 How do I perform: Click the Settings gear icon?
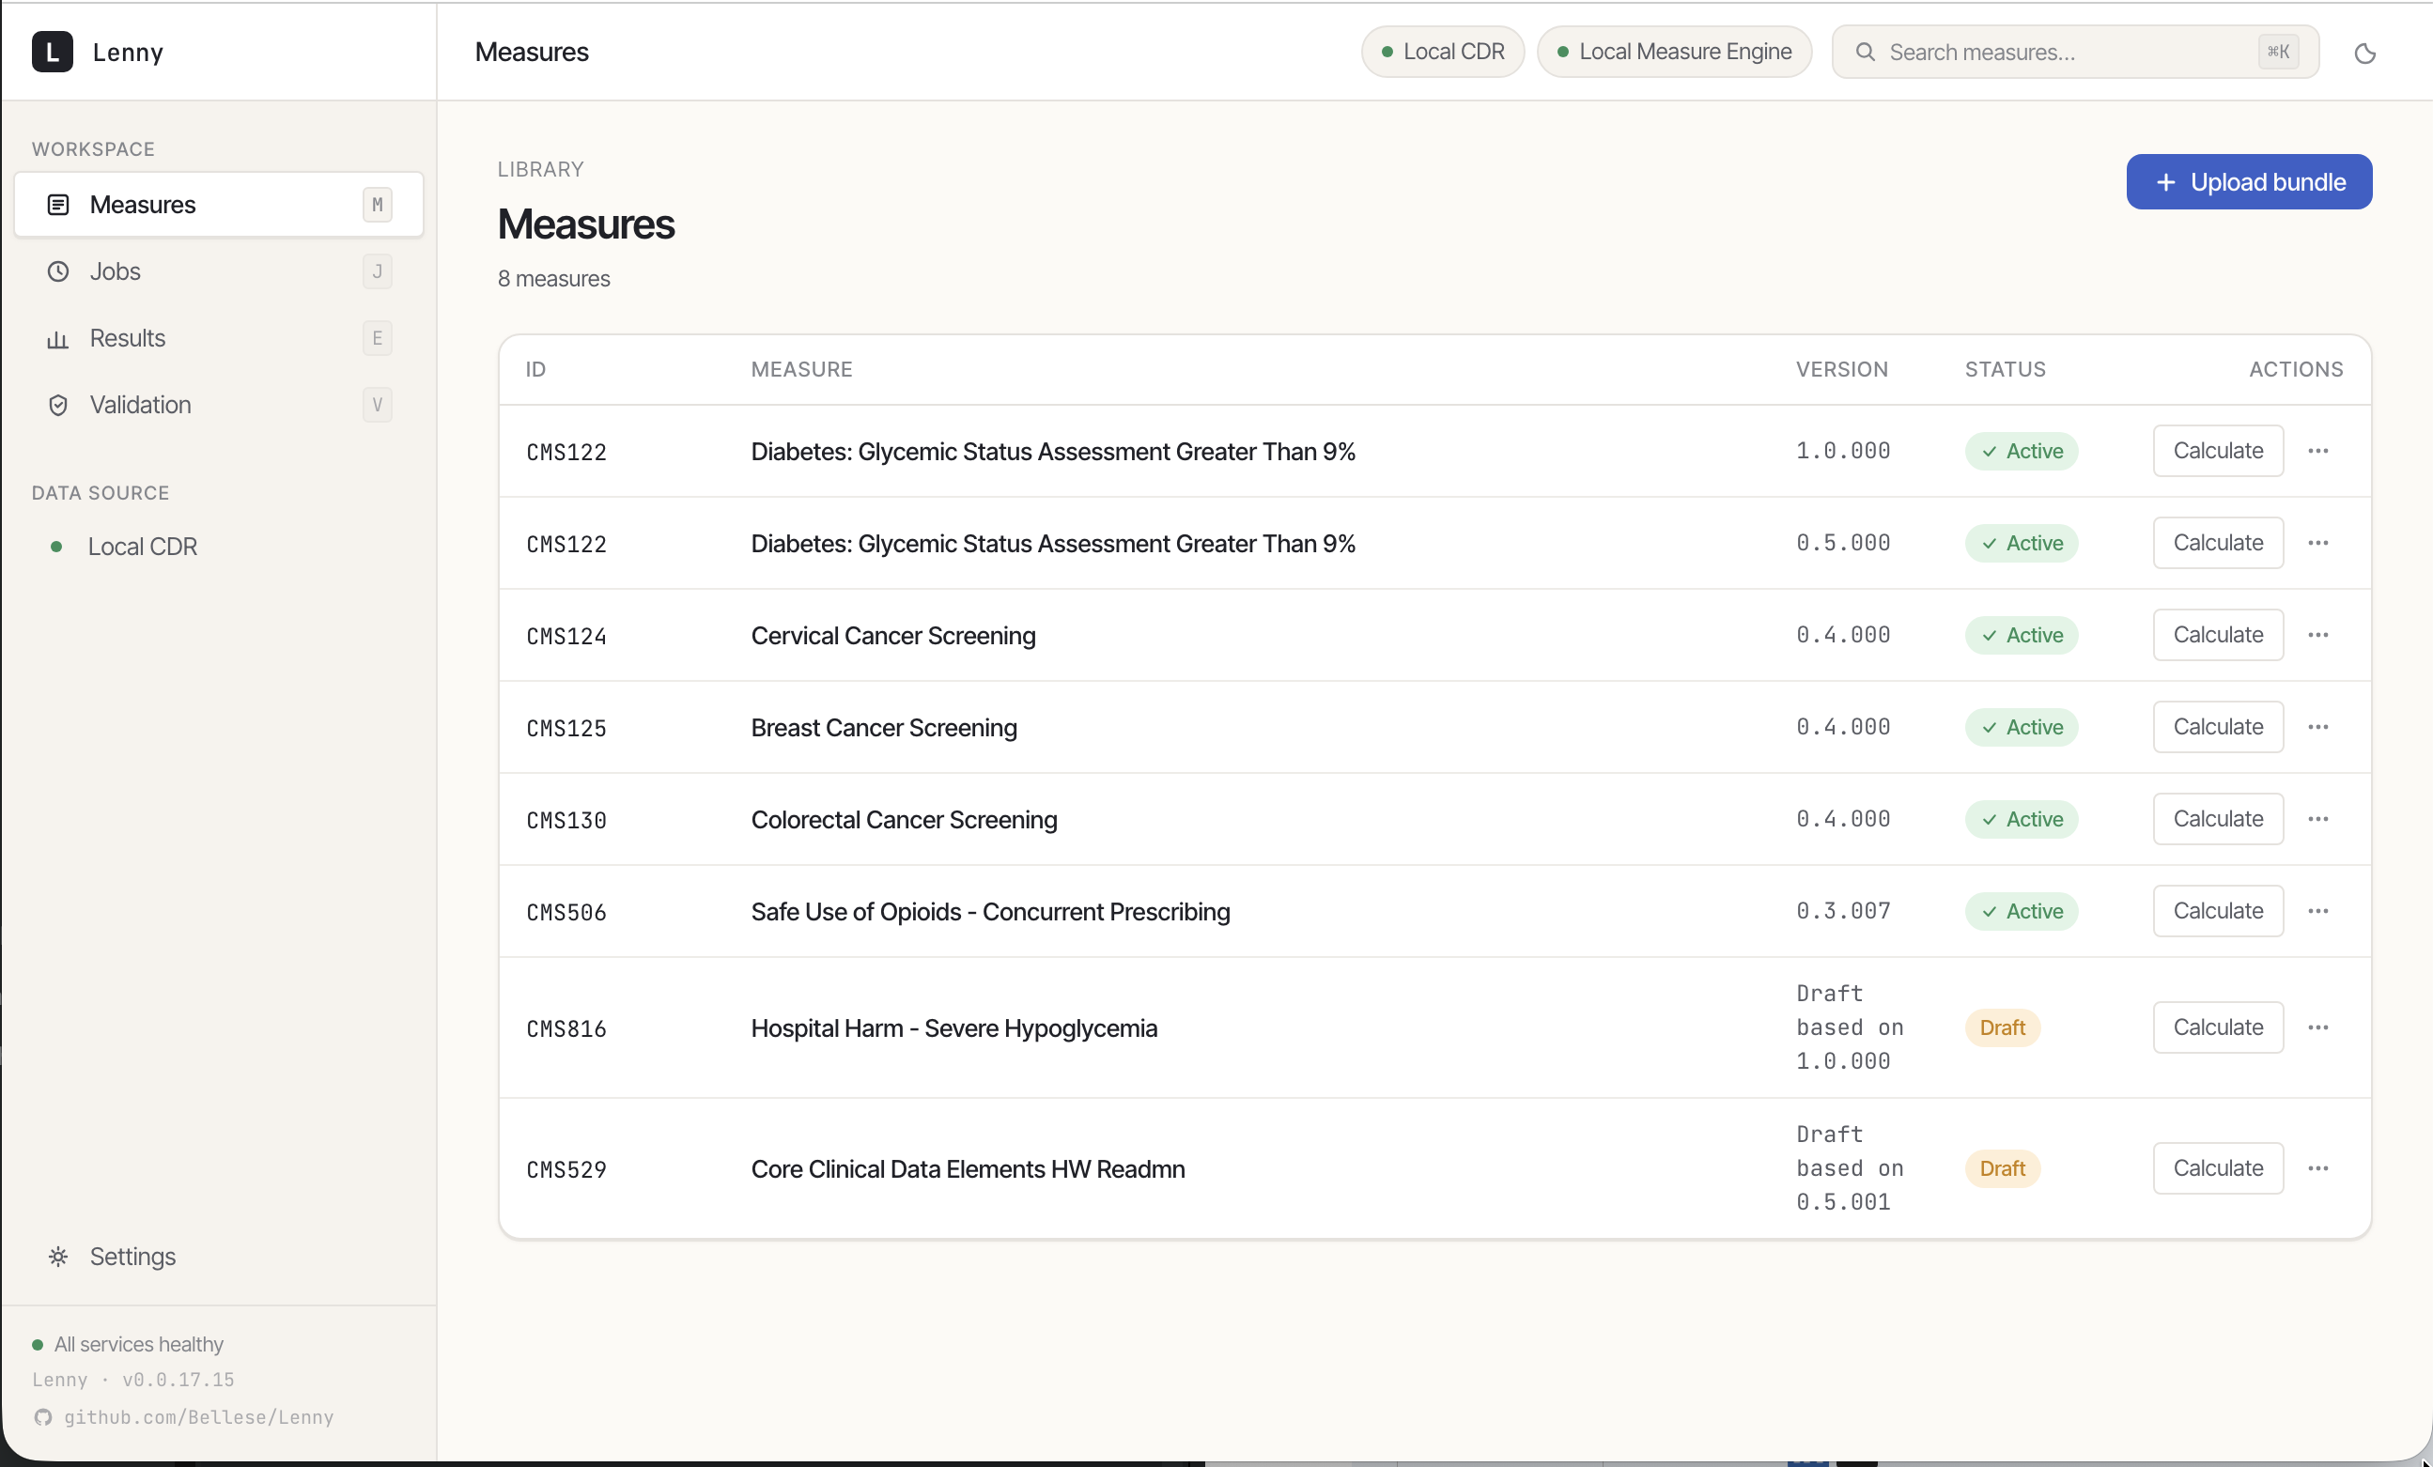point(58,1257)
